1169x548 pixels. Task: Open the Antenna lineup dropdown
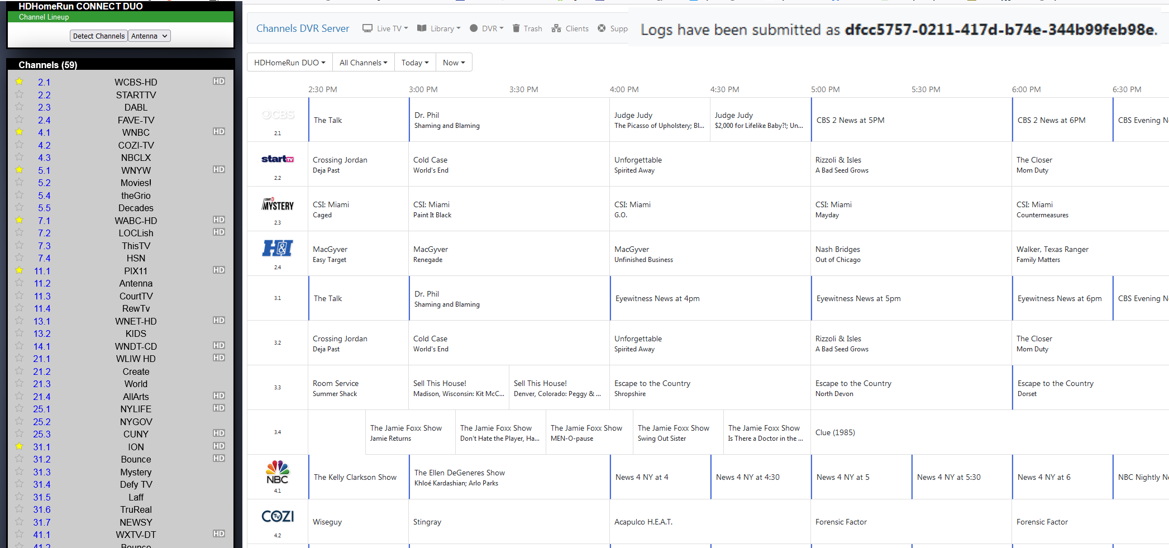tap(149, 36)
